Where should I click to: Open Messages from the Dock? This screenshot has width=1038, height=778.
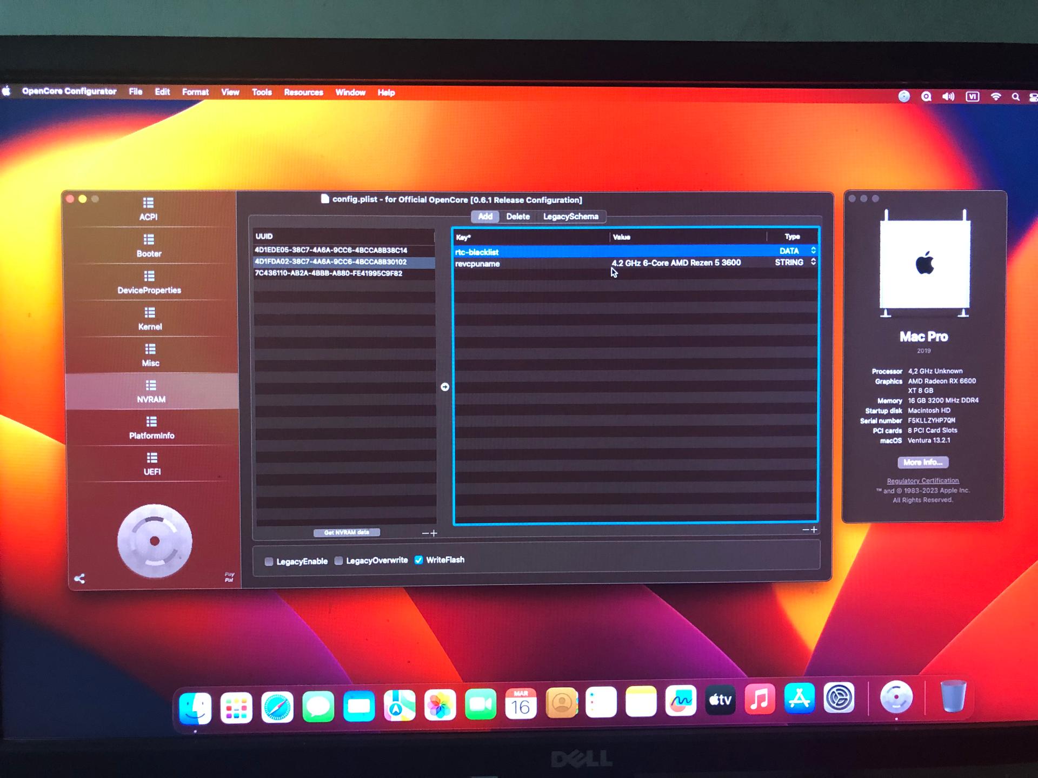point(318,706)
